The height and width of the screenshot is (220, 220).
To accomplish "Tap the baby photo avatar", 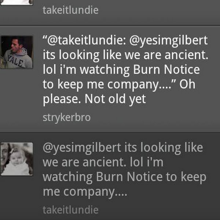I will (x=16, y=159).
